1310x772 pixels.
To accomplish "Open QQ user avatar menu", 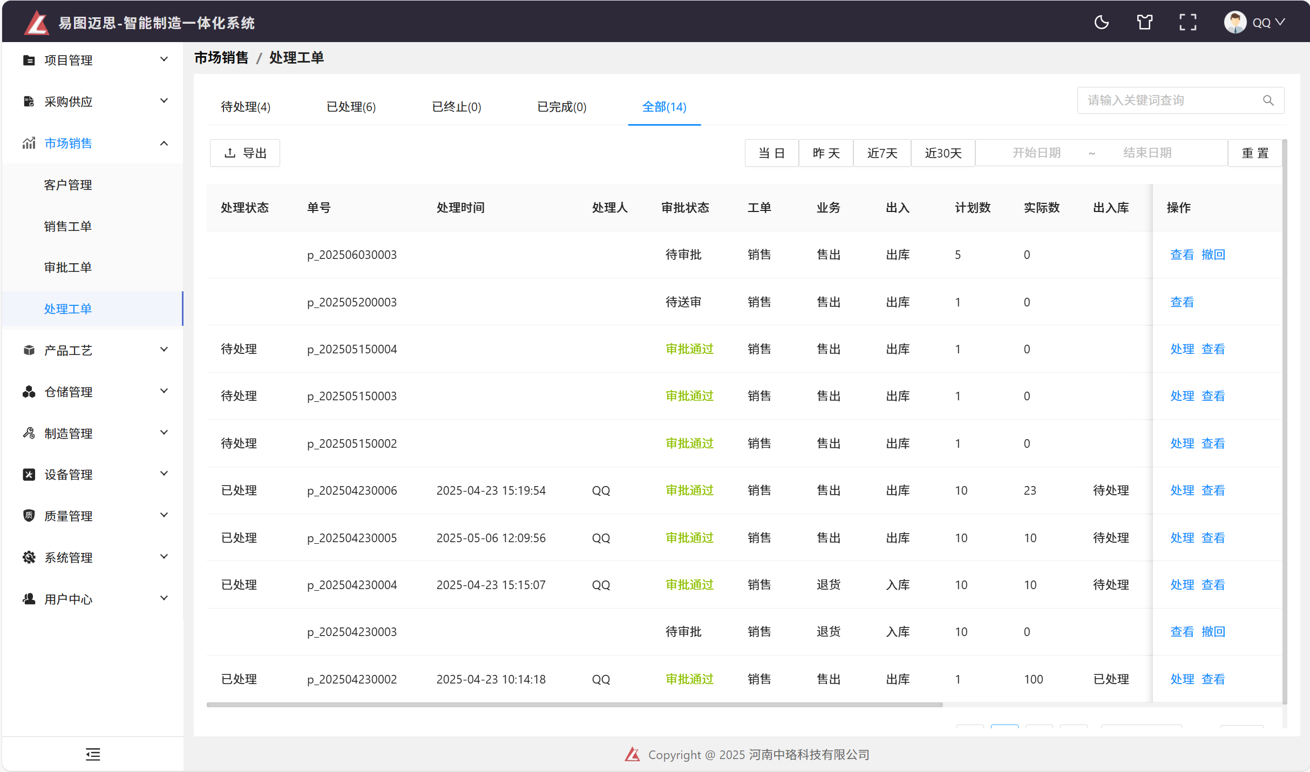I will point(1254,23).
